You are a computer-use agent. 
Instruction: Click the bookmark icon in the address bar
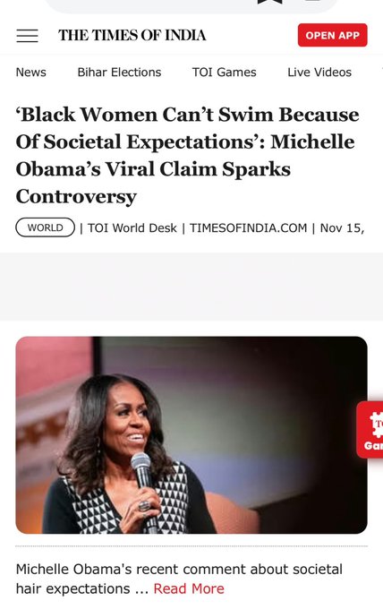pos(270,2)
